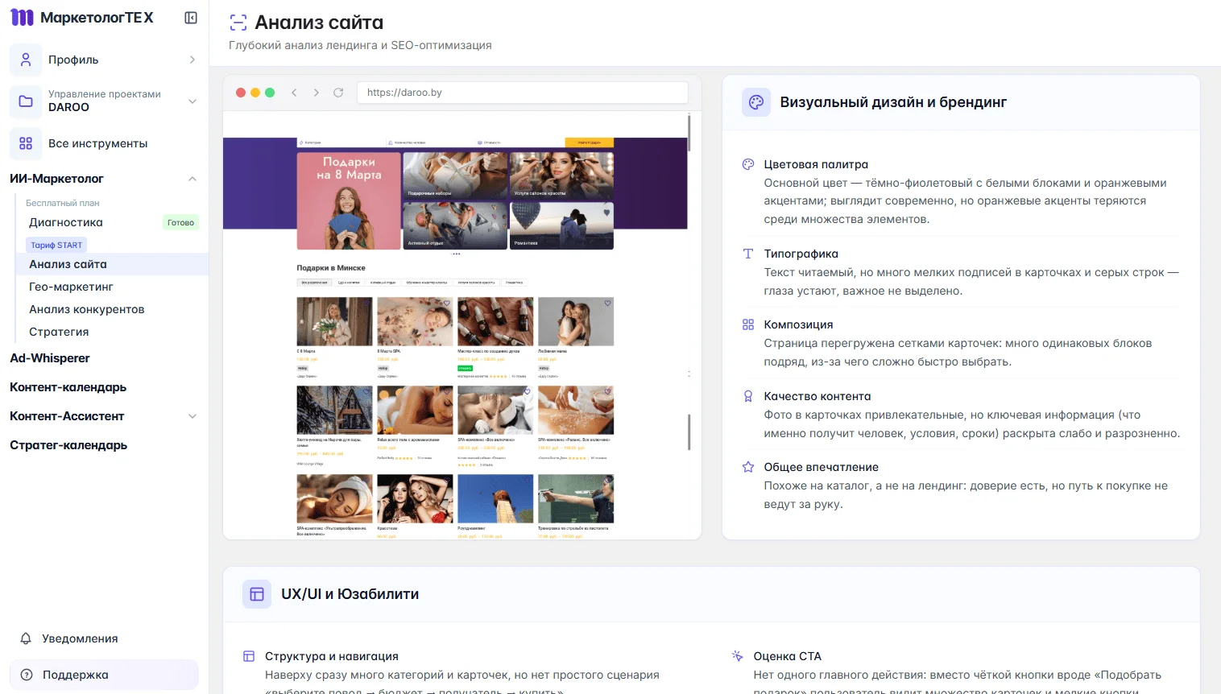The width and height of the screenshot is (1221, 694).
Task: Collapse sidebar using panel toggle icon
Action: pyautogui.click(x=190, y=17)
